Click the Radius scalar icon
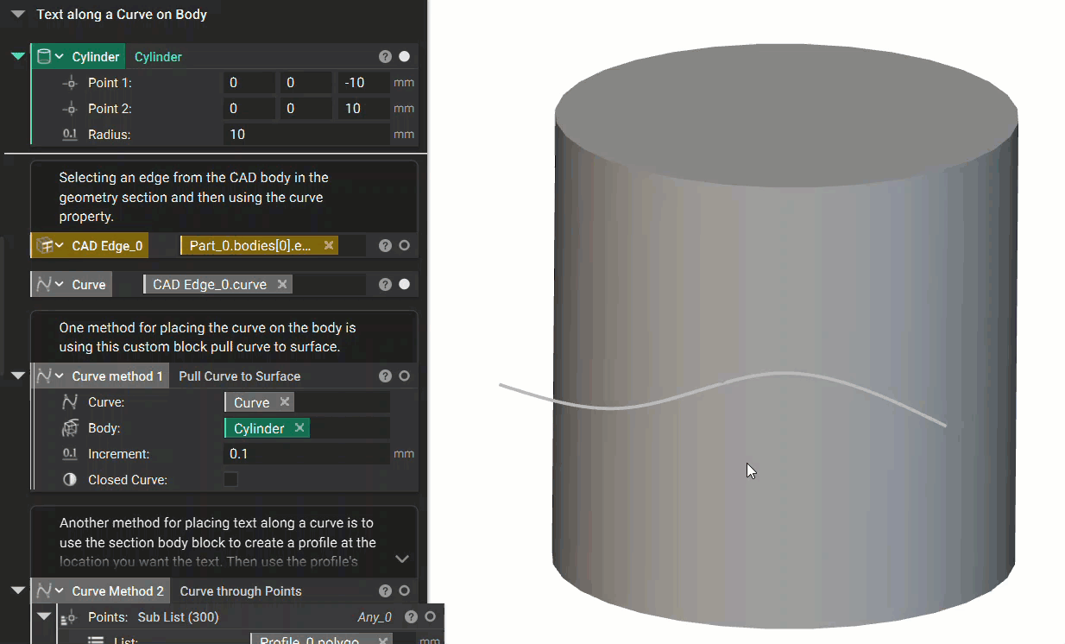The height and width of the screenshot is (644, 1065). coord(70,135)
